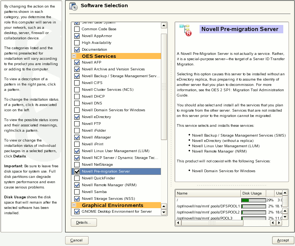This screenshot has height=246, width=295.
Task: Uncheck the Novell AppArmor checkbox
Action: 77,36
